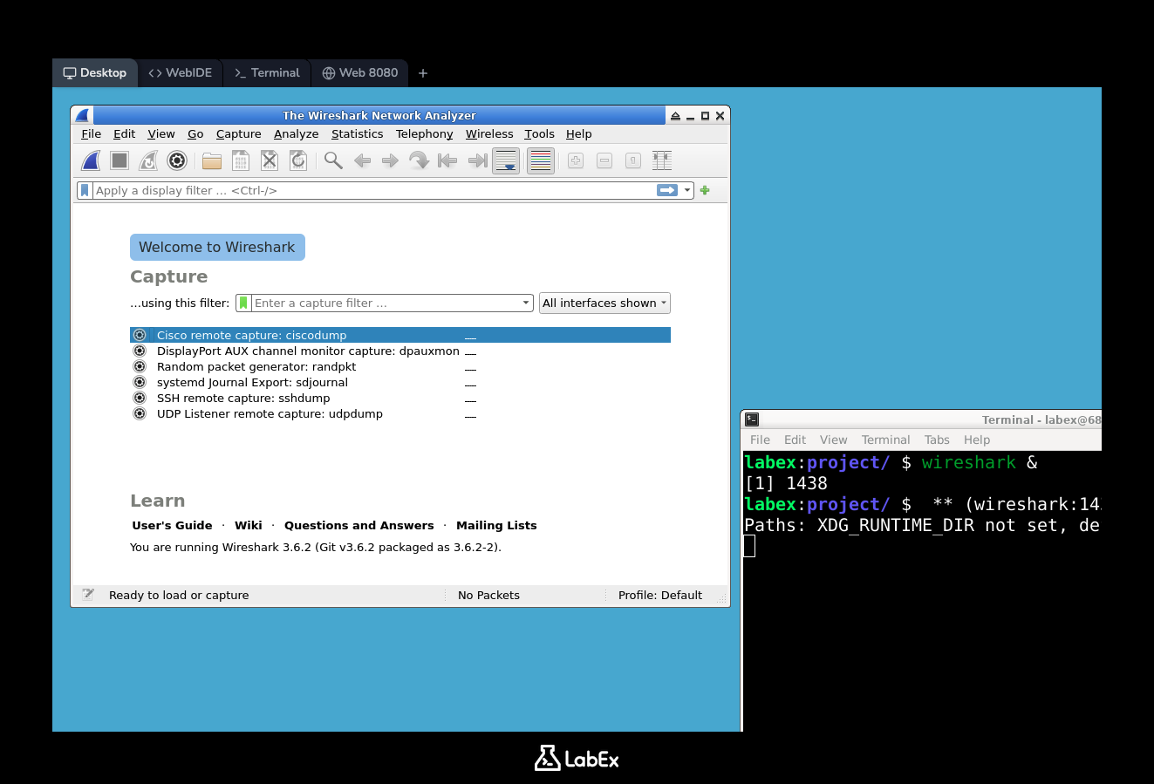Select the Cisco remote capture: ciscodump interface
1154x784 pixels.
pos(252,335)
